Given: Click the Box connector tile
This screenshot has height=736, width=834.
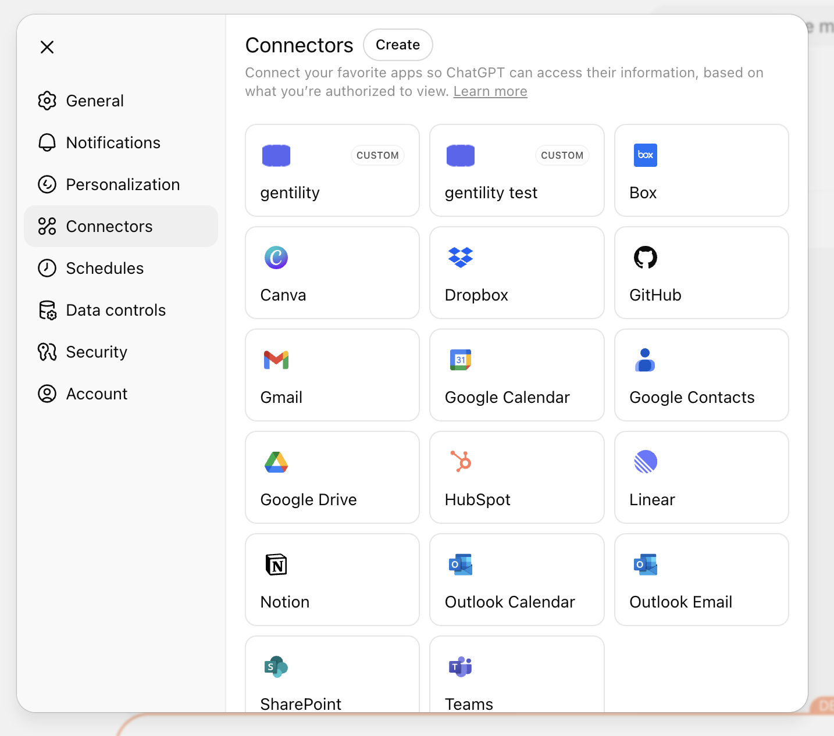Looking at the screenshot, I should point(701,170).
